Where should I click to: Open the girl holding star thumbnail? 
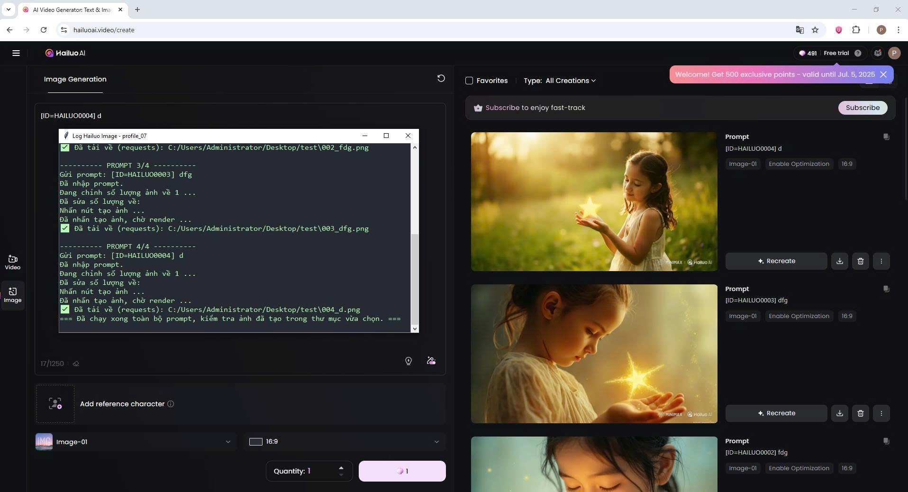(x=594, y=202)
